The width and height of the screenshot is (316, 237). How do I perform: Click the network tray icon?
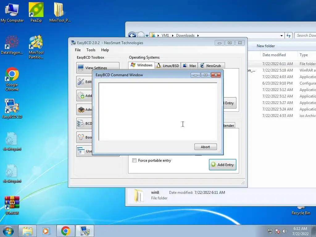click(270, 231)
